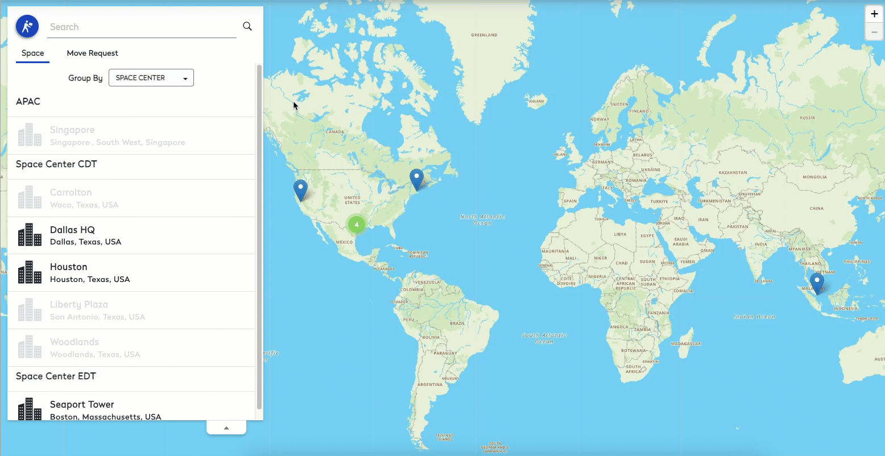Screen dimensions: 885x456
Task: Click the Dallas HQ building icon
Action: pos(30,235)
